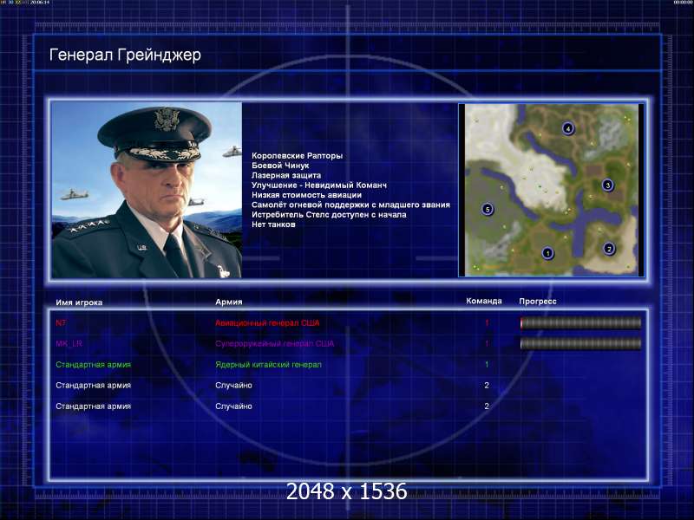Click 'Лазерная защита' ability line
The height and width of the screenshot is (520, 694).
pyautogui.click(x=286, y=175)
